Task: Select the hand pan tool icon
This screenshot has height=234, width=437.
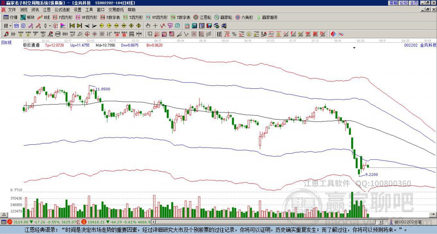Action: coord(148,26)
